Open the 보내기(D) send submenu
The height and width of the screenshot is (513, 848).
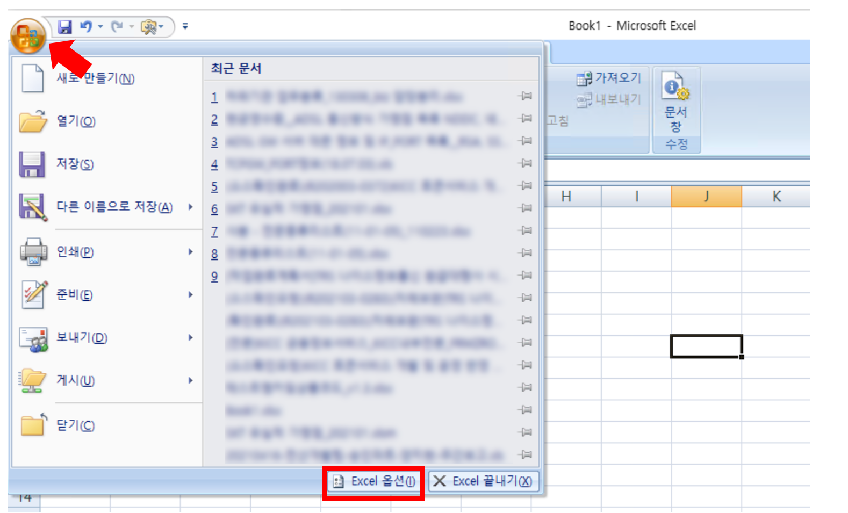pyautogui.click(x=107, y=338)
